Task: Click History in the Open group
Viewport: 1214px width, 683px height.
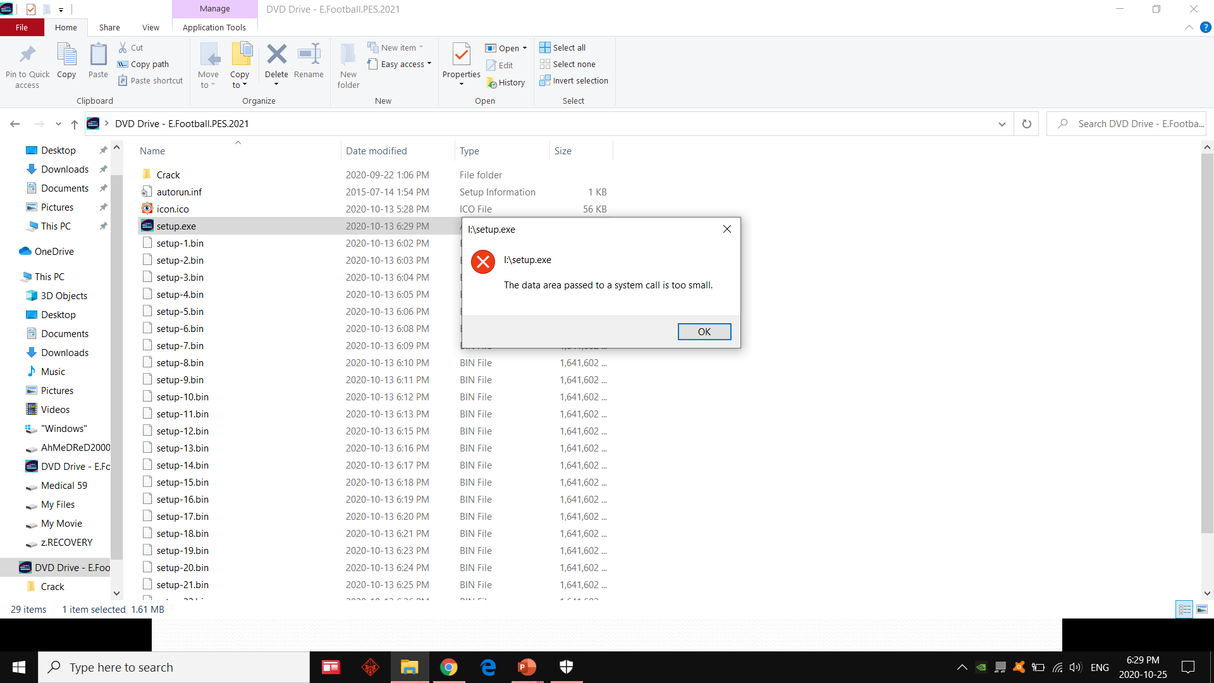Action: click(x=506, y=82)
